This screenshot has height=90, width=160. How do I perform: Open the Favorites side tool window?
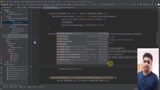(1, 70)
